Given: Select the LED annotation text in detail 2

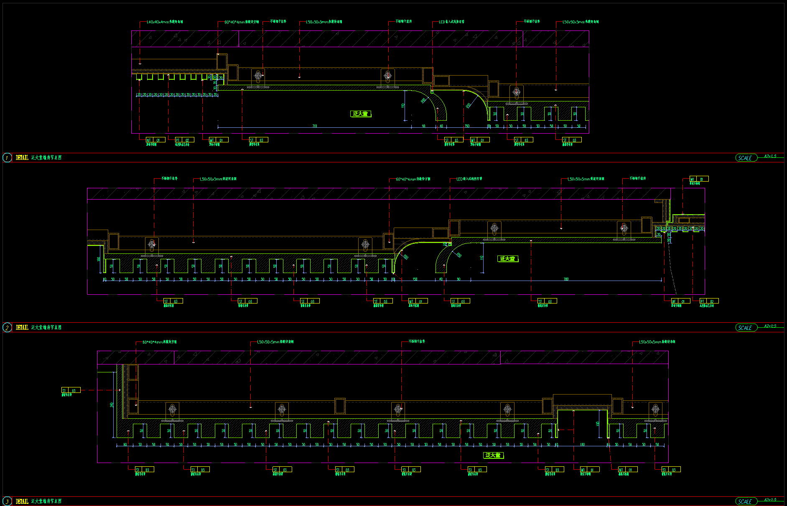Looking at the screenshot, I should [x=469, y=179].
